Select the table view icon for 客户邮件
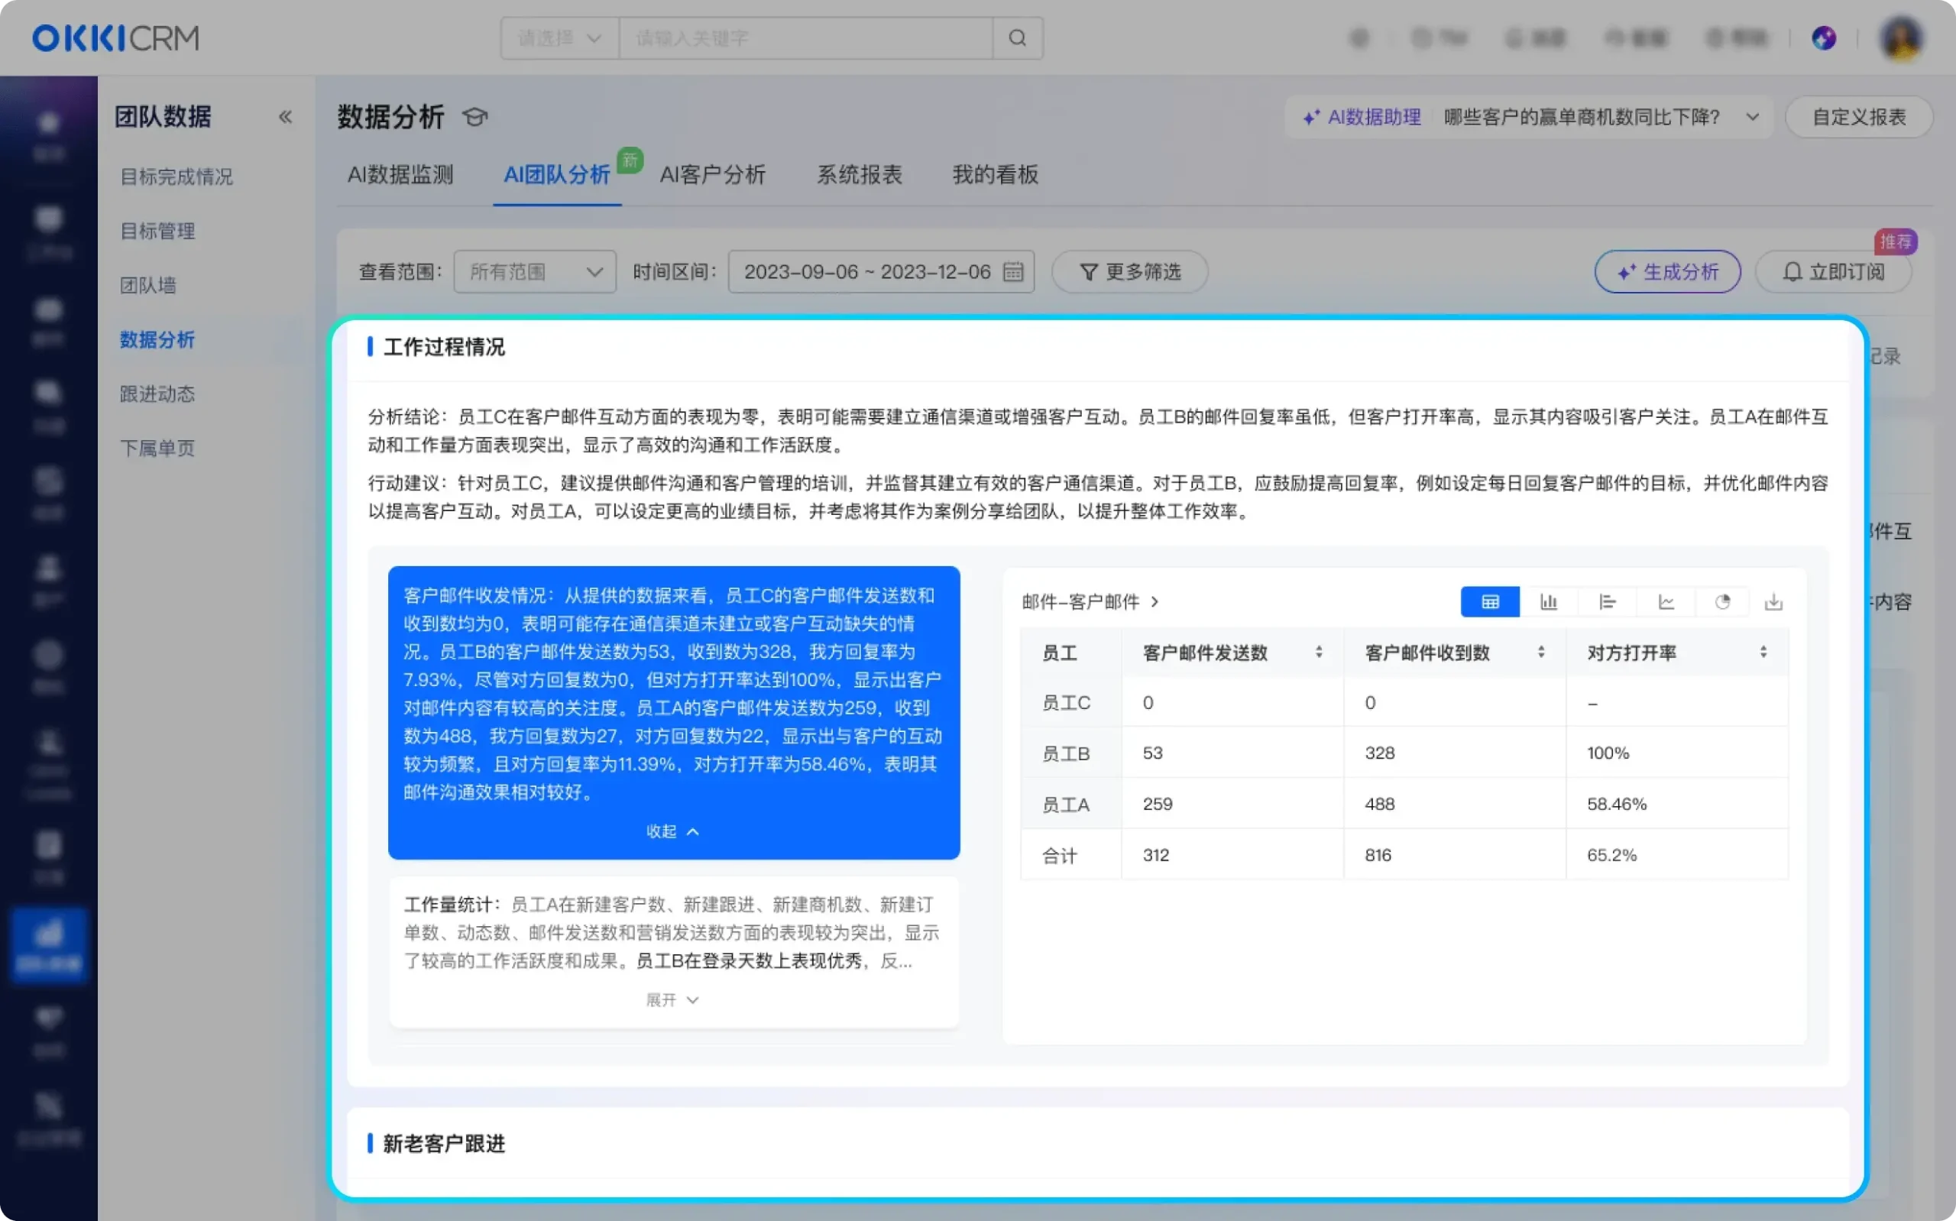Screen dimensions: 1956x1221 tap(1489, 601)
